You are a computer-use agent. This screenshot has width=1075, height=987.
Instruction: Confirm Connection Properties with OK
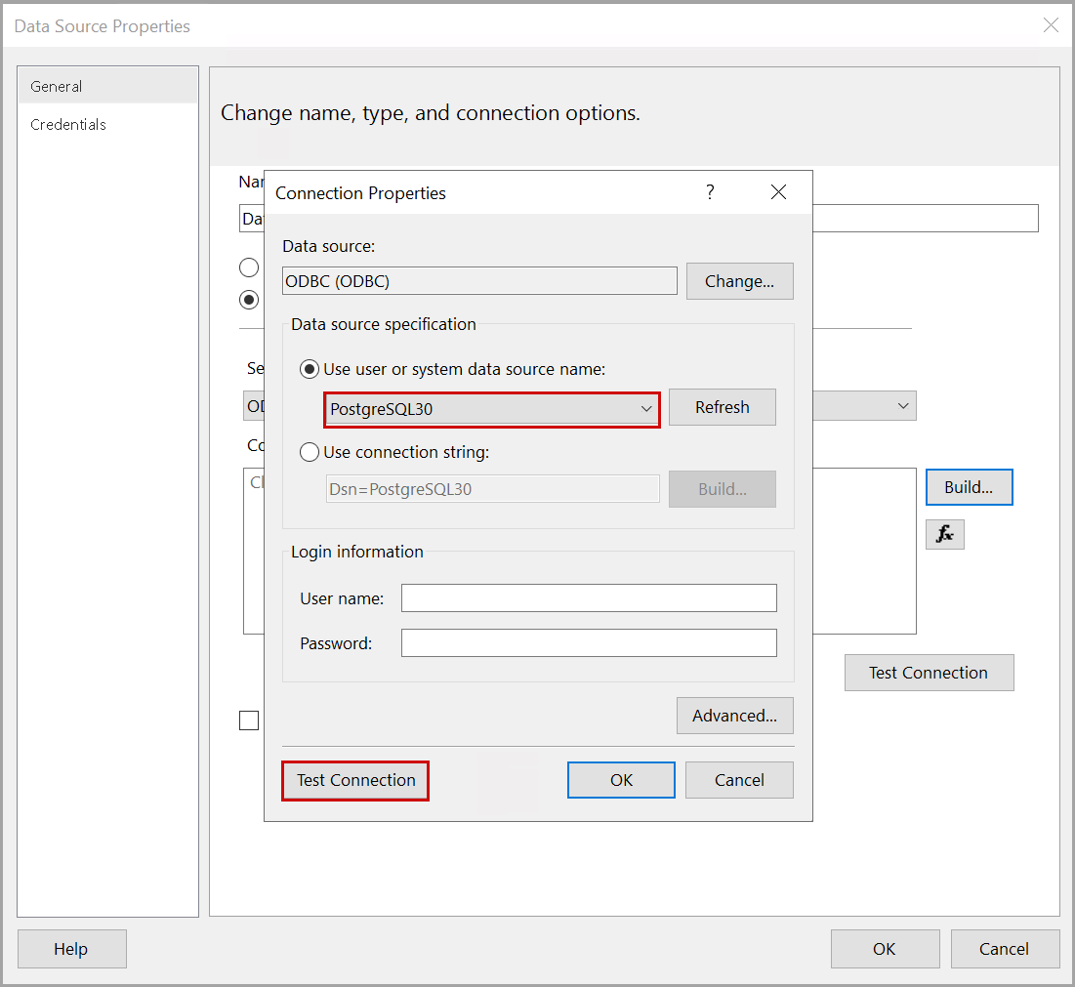tap(621, 780)
